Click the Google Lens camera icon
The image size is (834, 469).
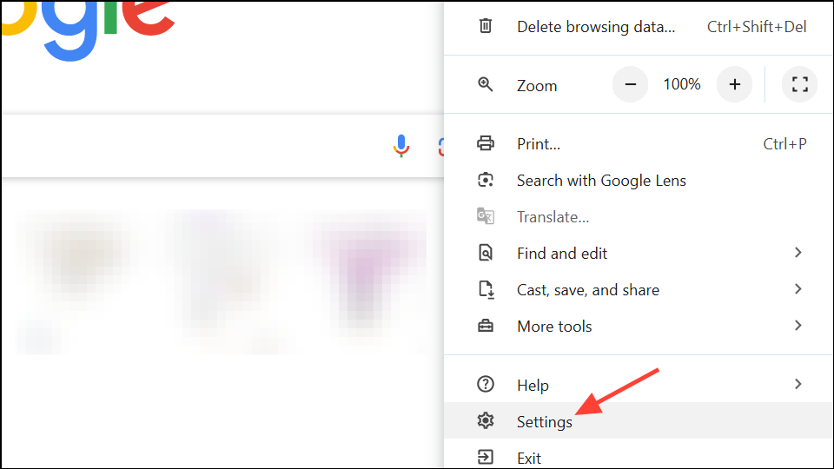click(486, 180)
